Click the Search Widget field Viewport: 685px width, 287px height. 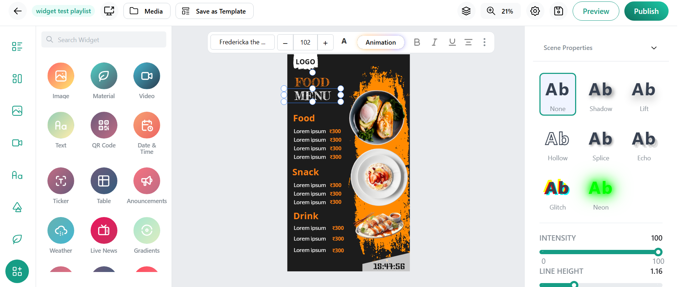pos(104,40)
